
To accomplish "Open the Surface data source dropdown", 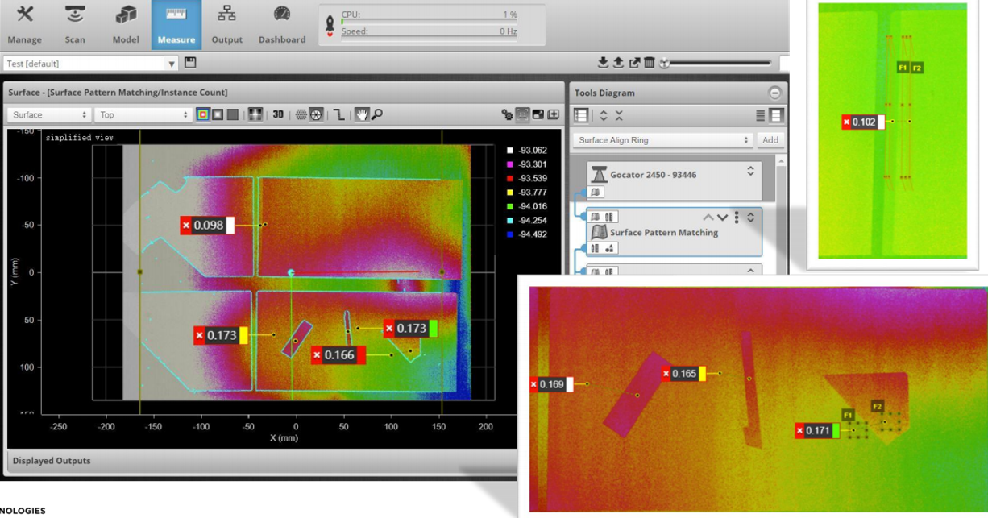I will coord(50,115).
